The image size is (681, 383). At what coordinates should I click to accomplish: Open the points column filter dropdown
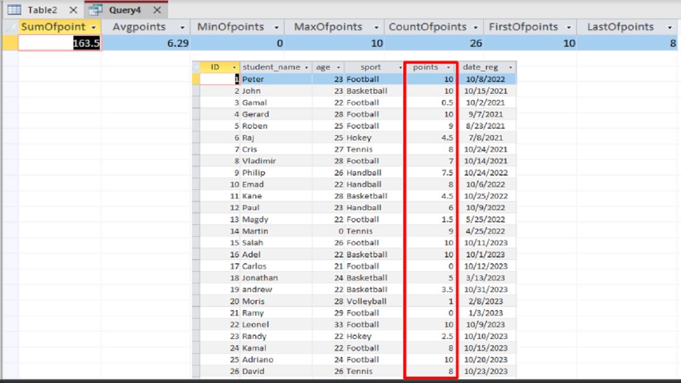tap(449, 68)
